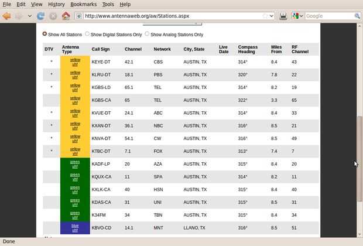Click the NBC network cell

coord(158,126)
